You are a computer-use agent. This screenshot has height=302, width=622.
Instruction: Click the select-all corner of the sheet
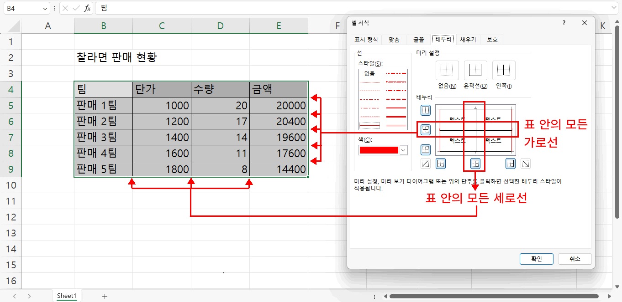11,26
